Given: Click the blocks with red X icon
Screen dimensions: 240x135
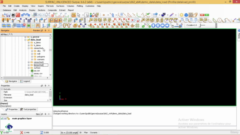Looking at the screenshot, I should (23, 25).
